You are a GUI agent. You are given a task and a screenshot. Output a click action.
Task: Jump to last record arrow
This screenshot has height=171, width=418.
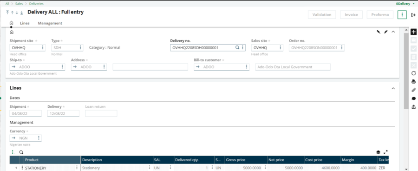tap(21, 13)
